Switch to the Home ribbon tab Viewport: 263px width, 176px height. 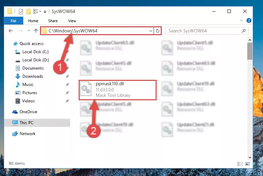pos(33,21)
